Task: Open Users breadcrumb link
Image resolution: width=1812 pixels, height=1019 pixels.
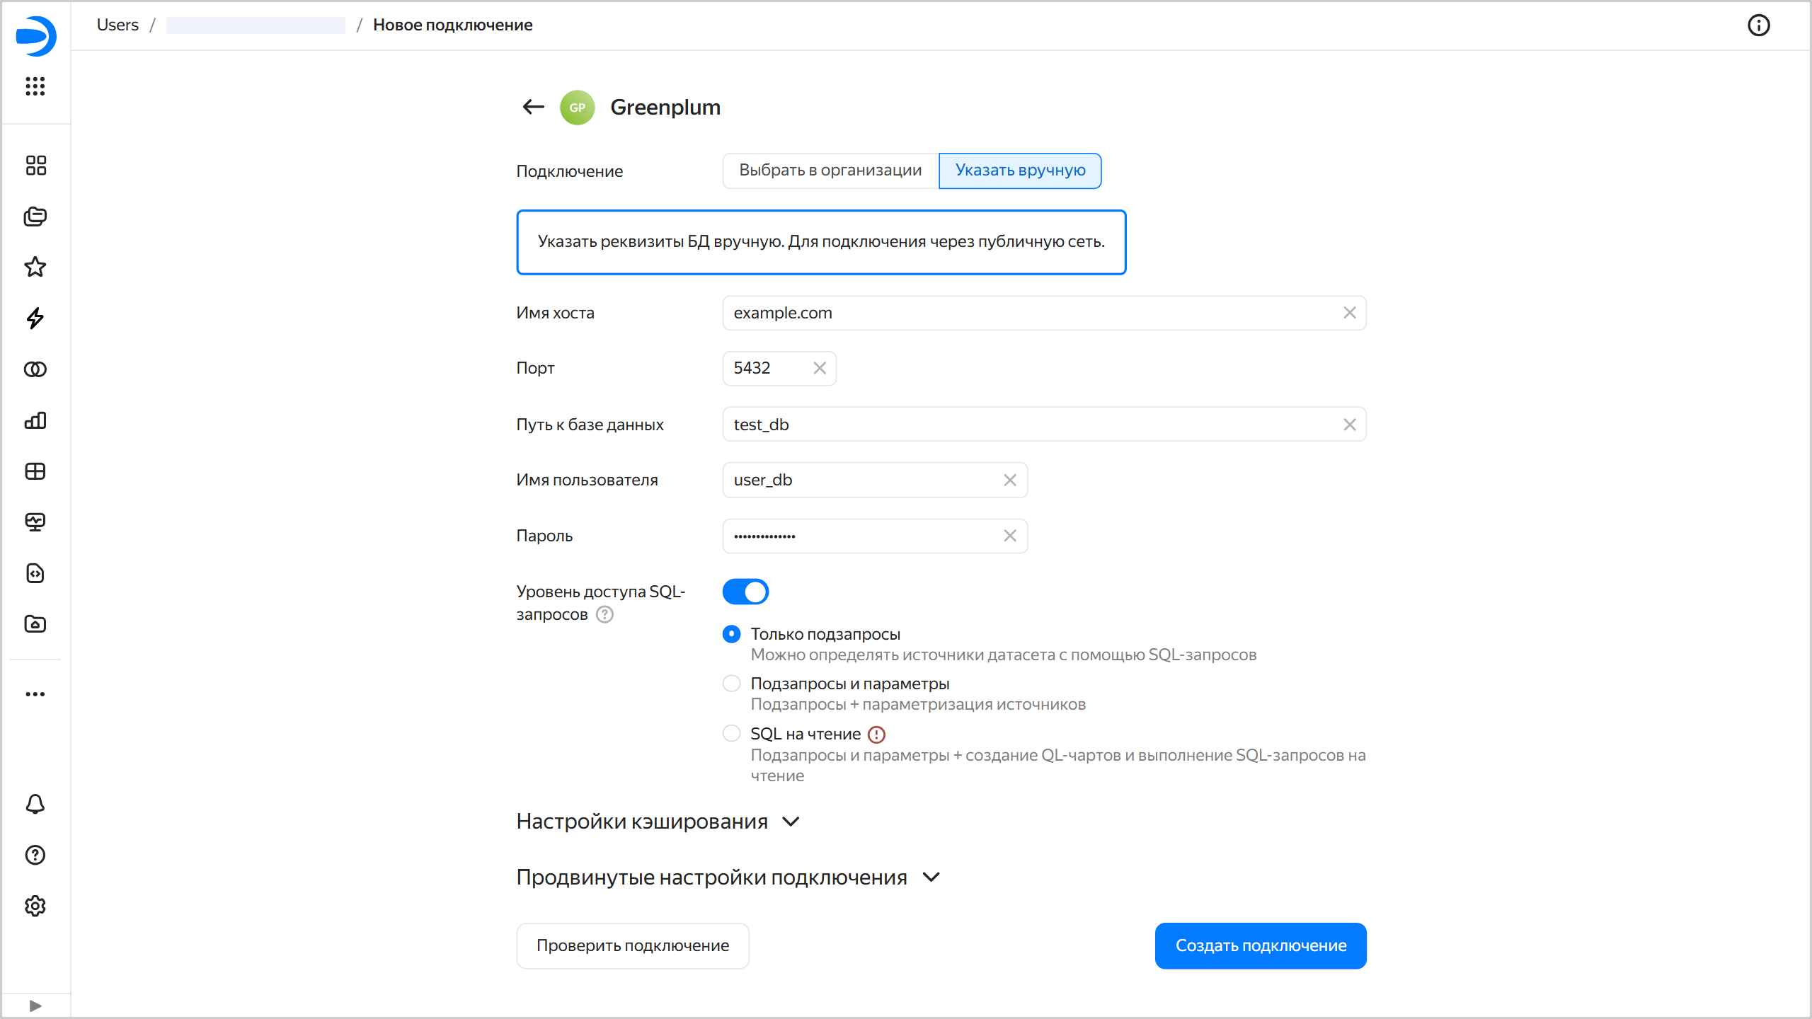Action: pyautogui.click(x=117, y=25)
